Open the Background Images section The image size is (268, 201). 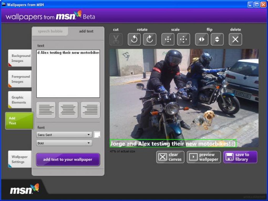click(x=20, y=58)
